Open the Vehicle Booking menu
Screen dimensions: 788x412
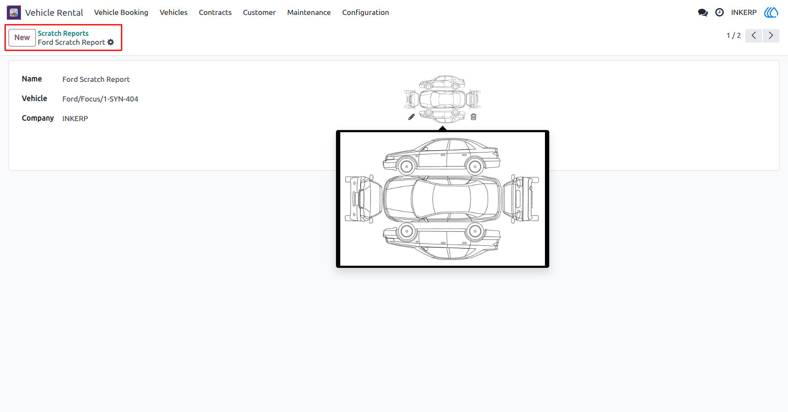point(121,12)
